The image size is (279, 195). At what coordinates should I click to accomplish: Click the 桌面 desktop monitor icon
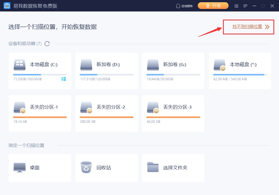click(x=20, y=167)
